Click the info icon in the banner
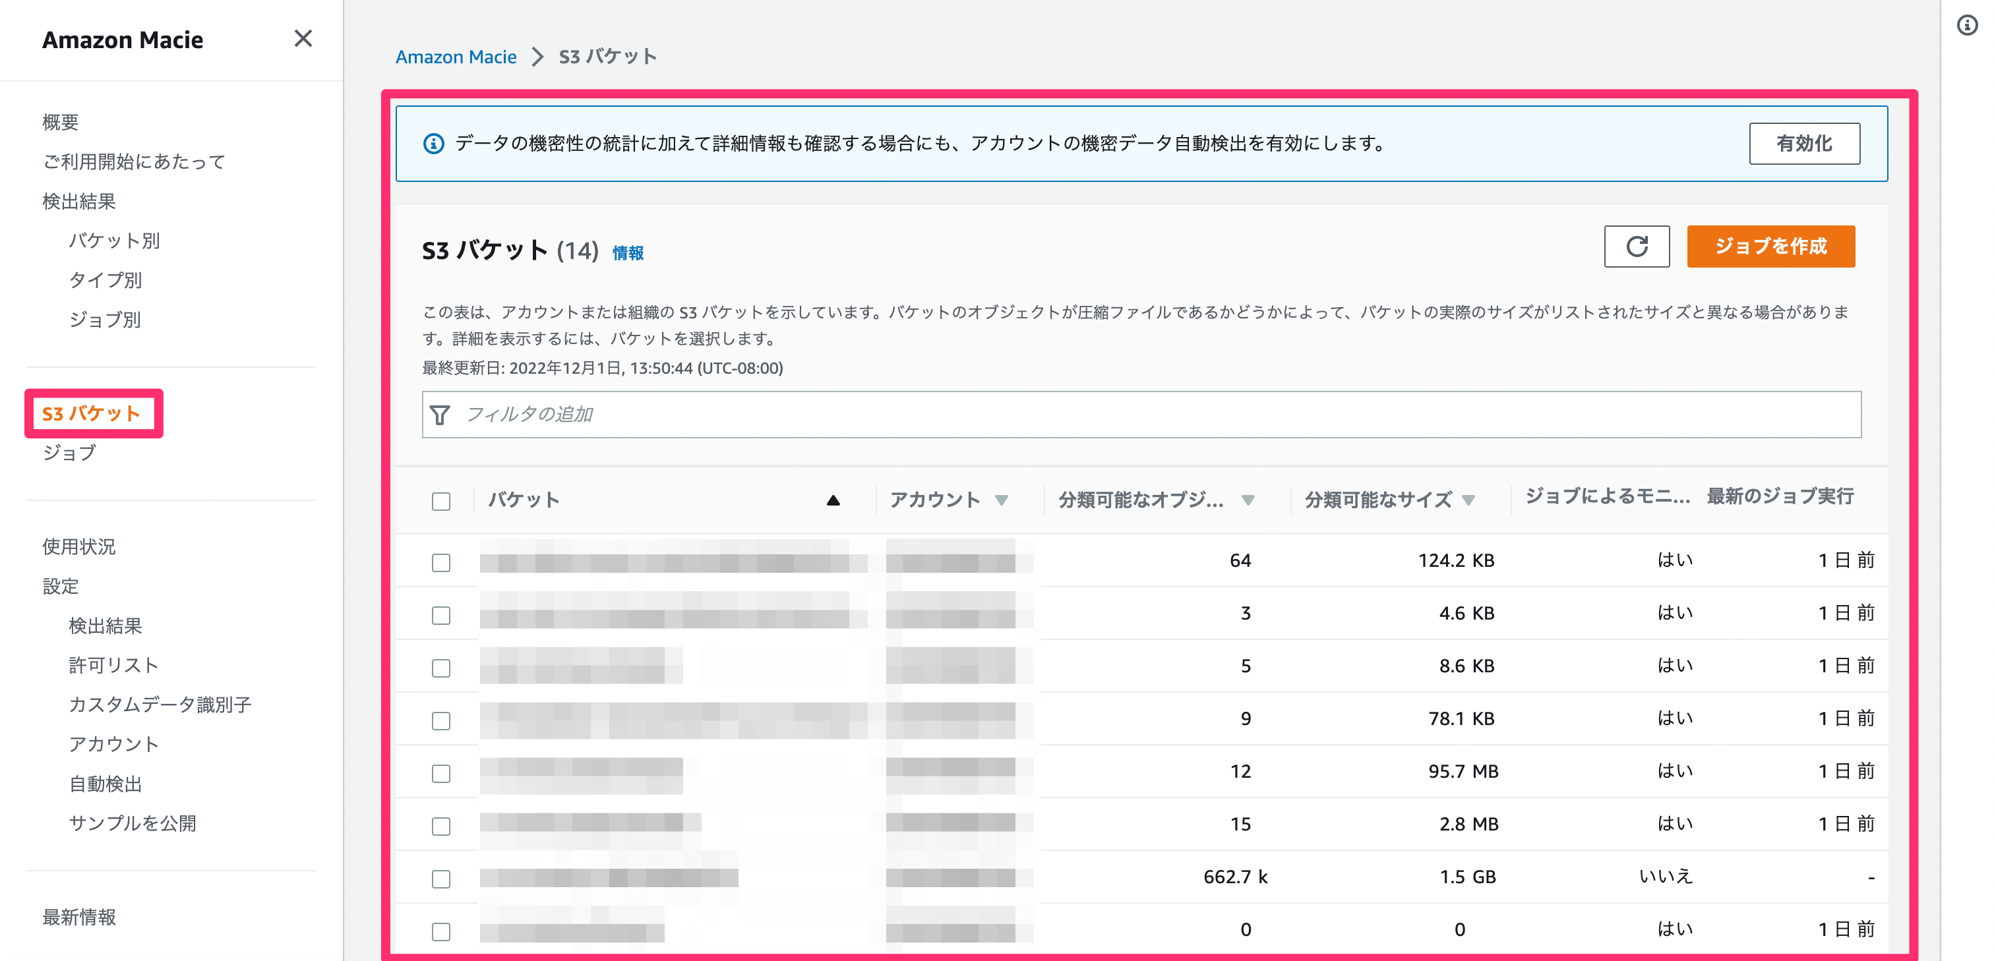The height and width of the screenshot is (961, 1994). coord(433,143)
